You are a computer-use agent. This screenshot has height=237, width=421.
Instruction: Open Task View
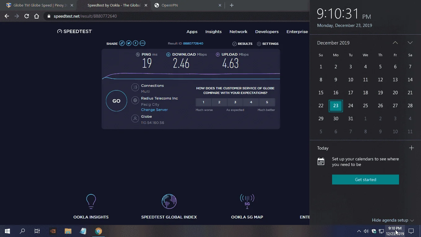(37, 231)
